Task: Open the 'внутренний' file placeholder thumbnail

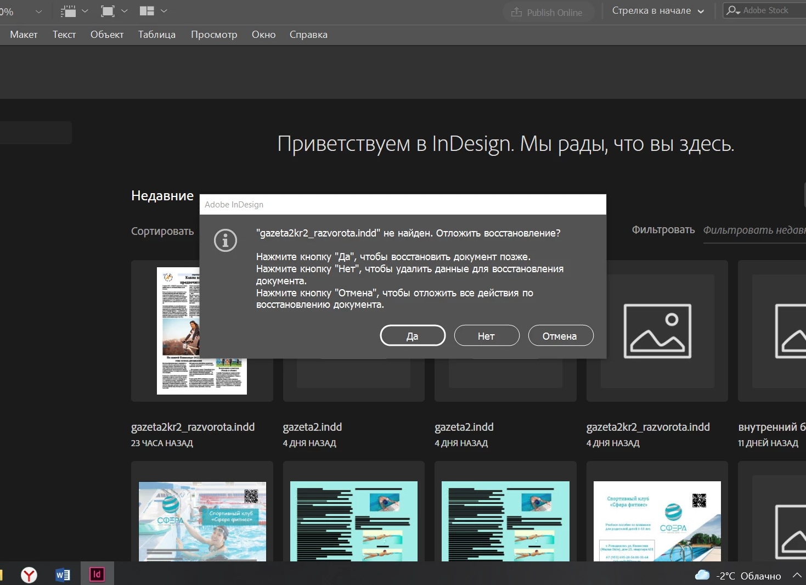Action: 772,331
